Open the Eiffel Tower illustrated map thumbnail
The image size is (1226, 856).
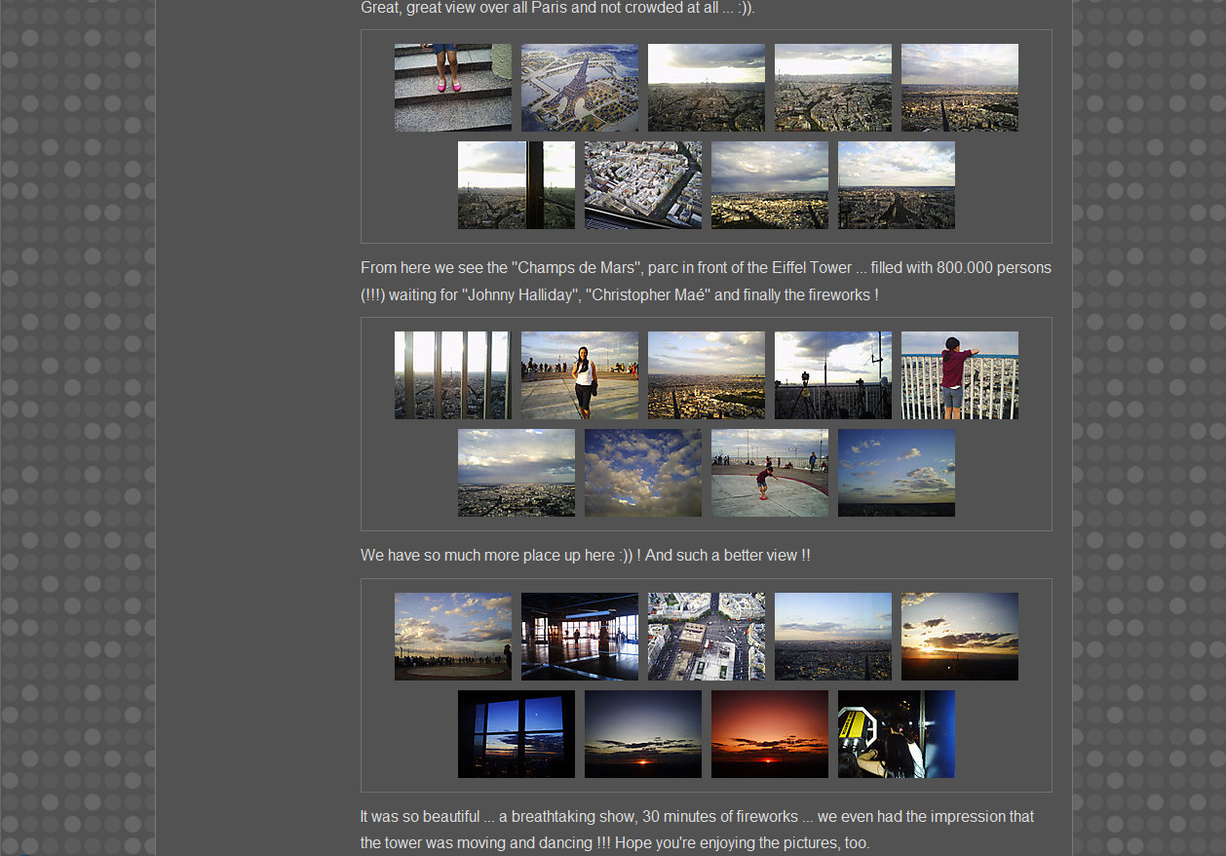[x=579, y=88]
